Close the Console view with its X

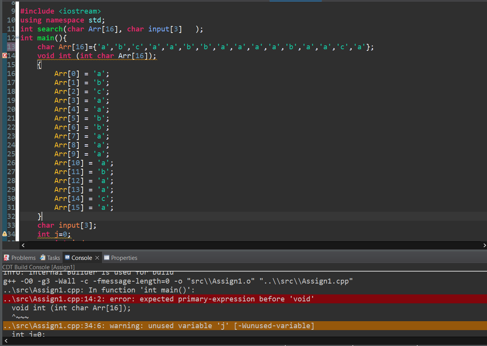97,258
